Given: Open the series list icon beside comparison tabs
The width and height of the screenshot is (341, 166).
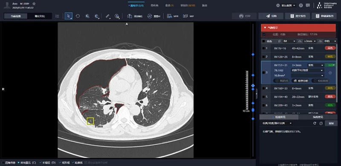Looking at the screenshot, I should 58,16.
